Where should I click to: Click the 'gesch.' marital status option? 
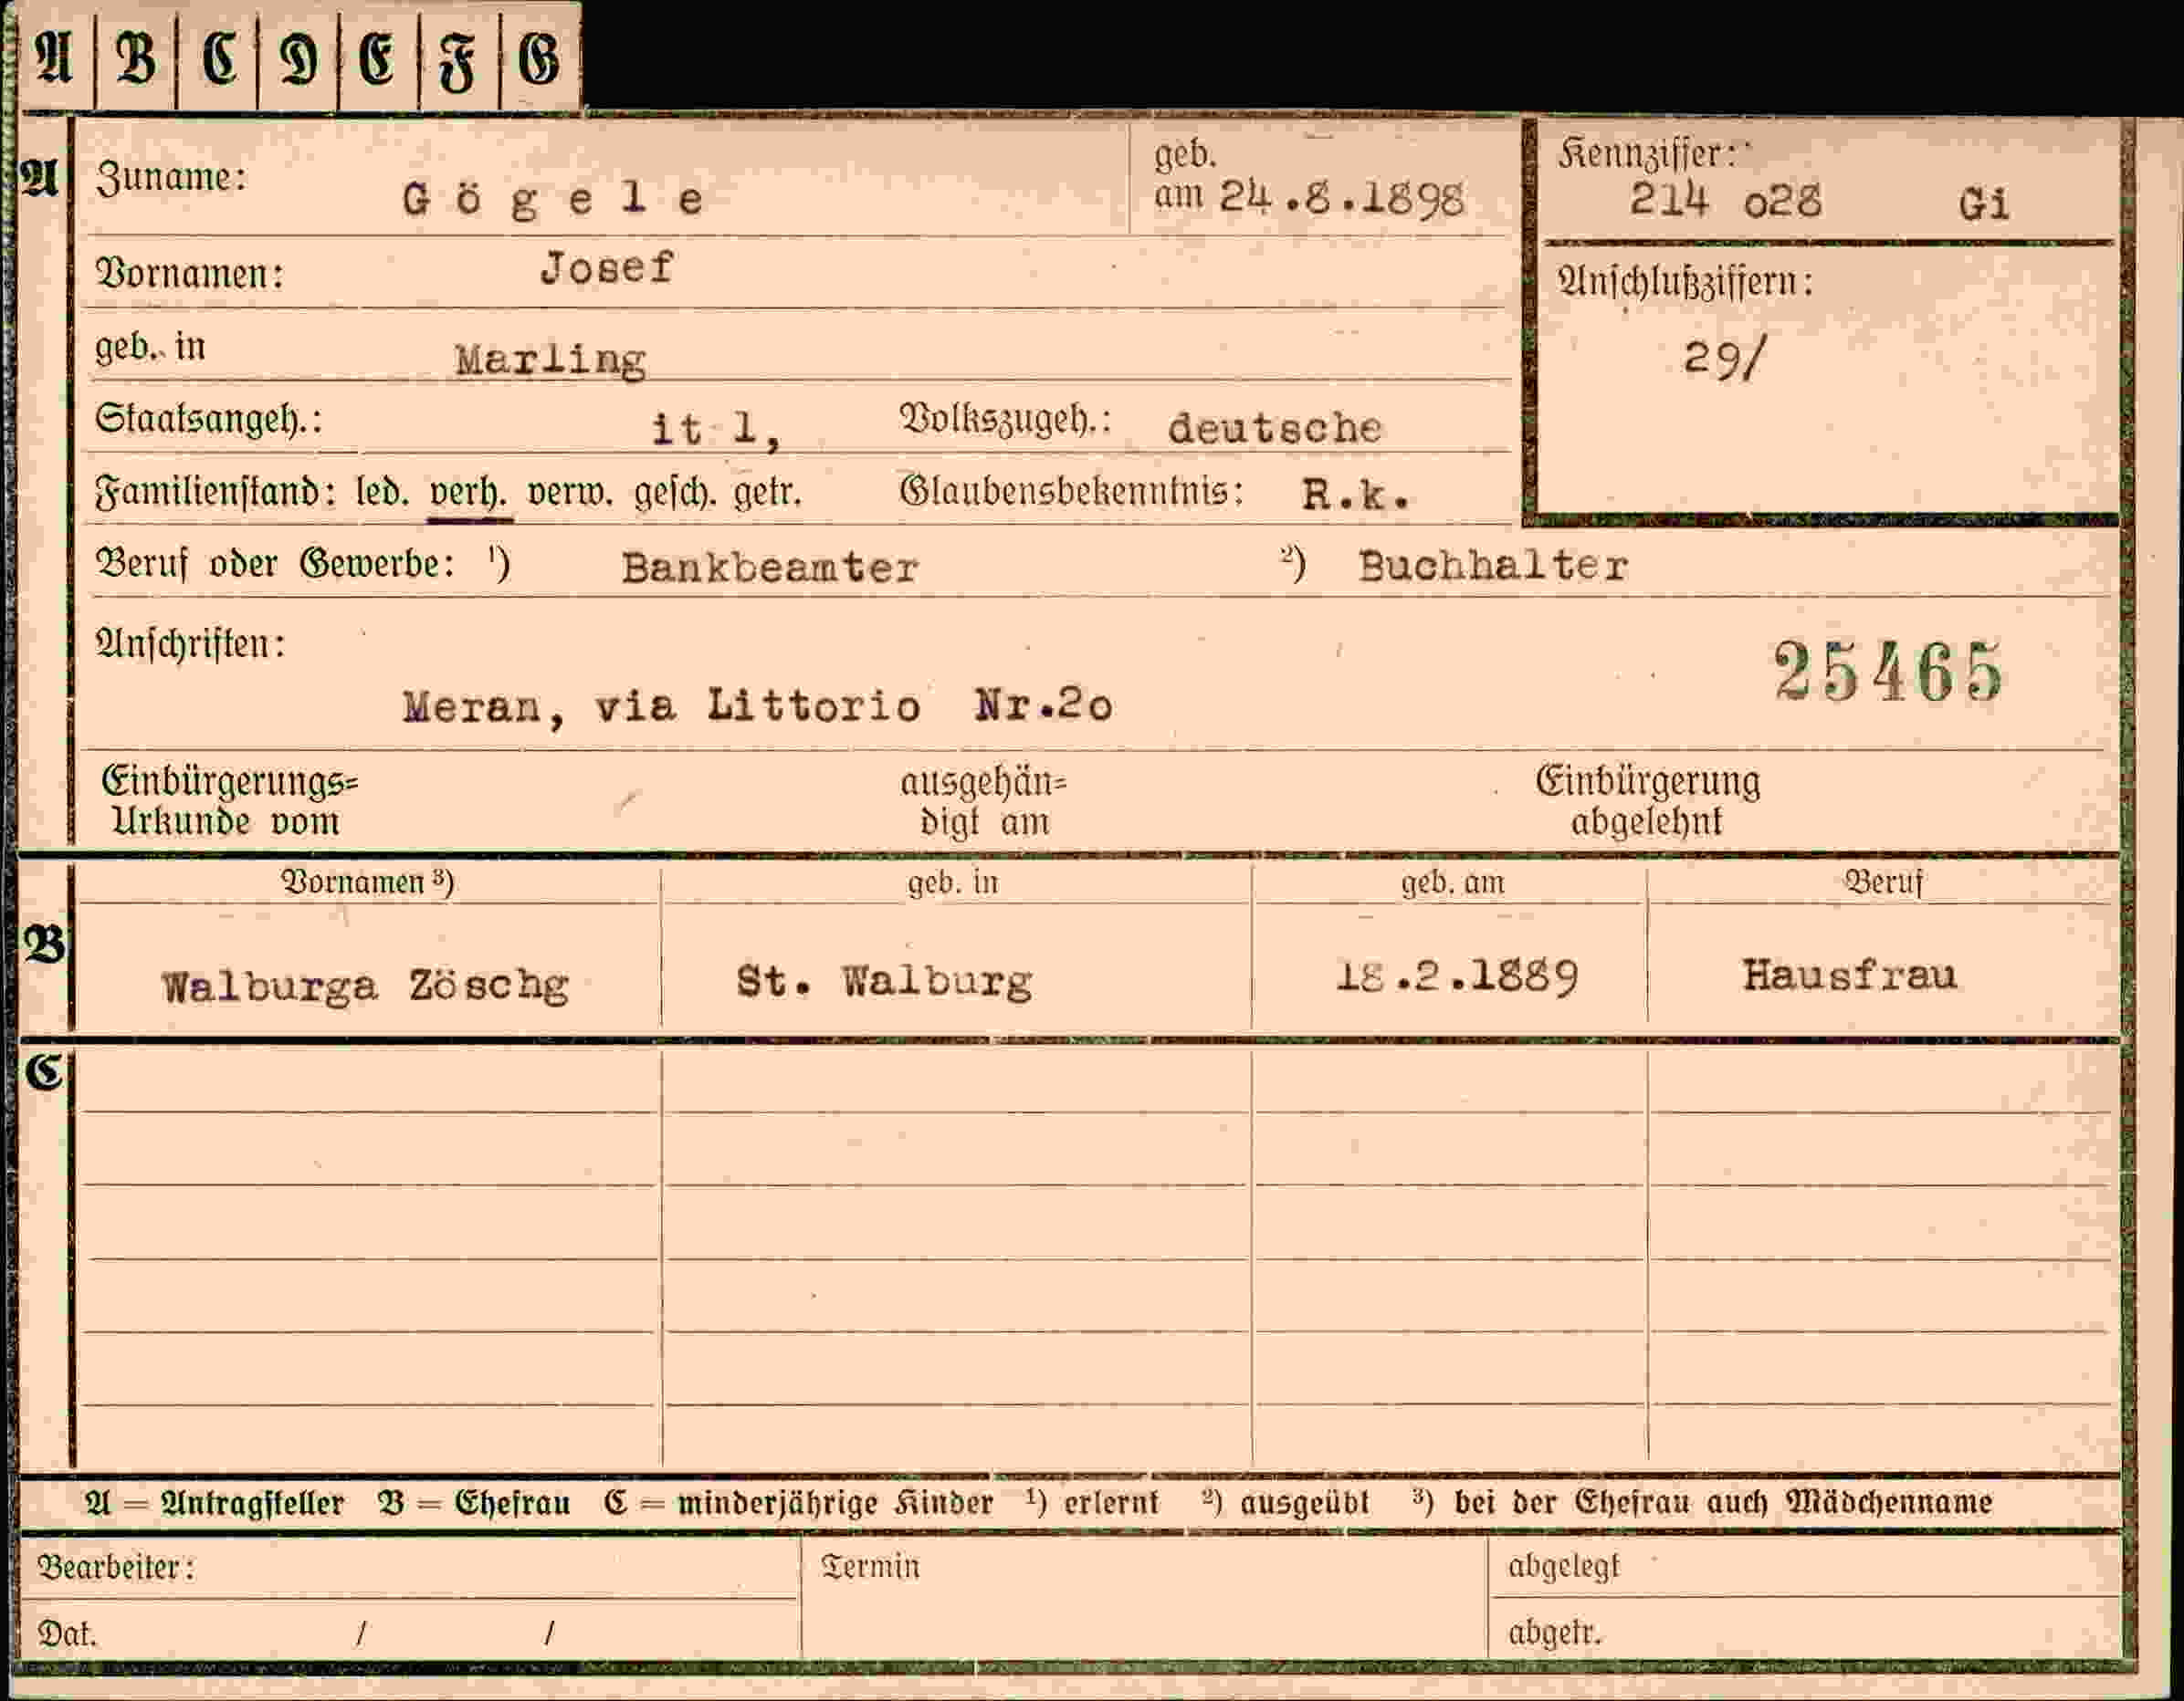(x=676, y=493)
